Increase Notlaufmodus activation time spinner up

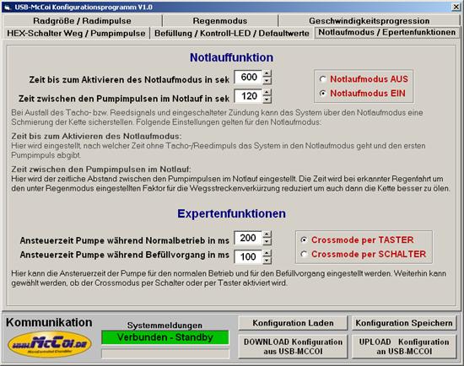pyautogui.click(x=267, y=73)
